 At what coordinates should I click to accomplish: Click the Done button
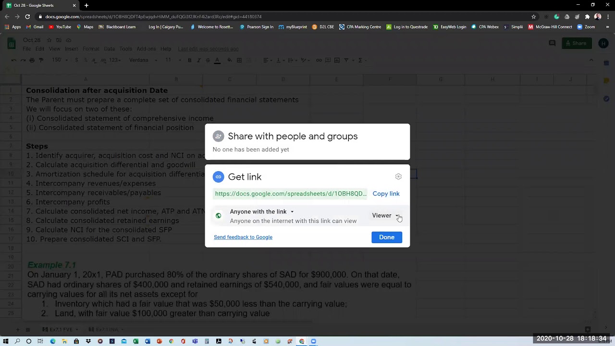click(387, 237)
